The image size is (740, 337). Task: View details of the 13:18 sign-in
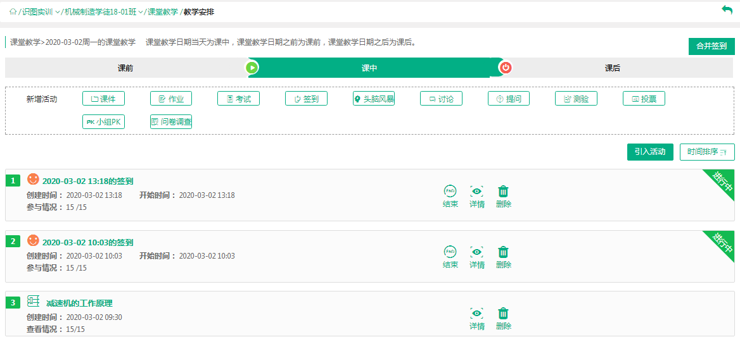tap(476, 196)
